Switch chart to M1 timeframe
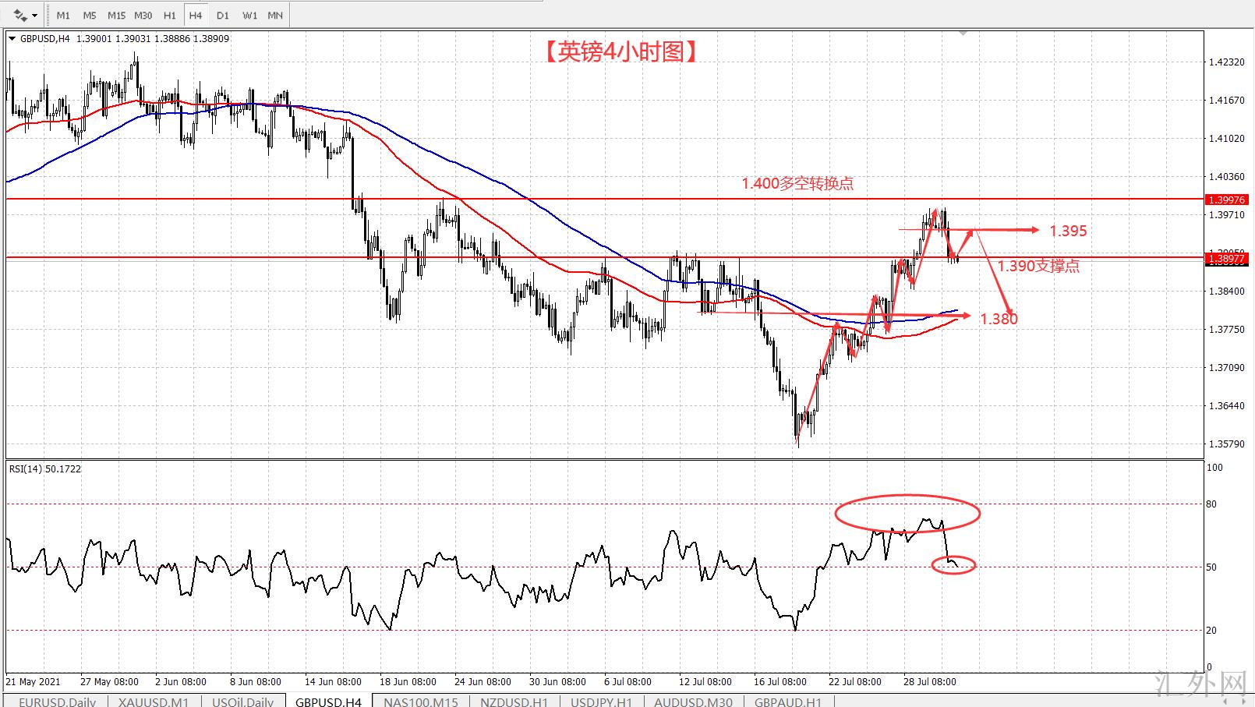 (x=63, y=15)
